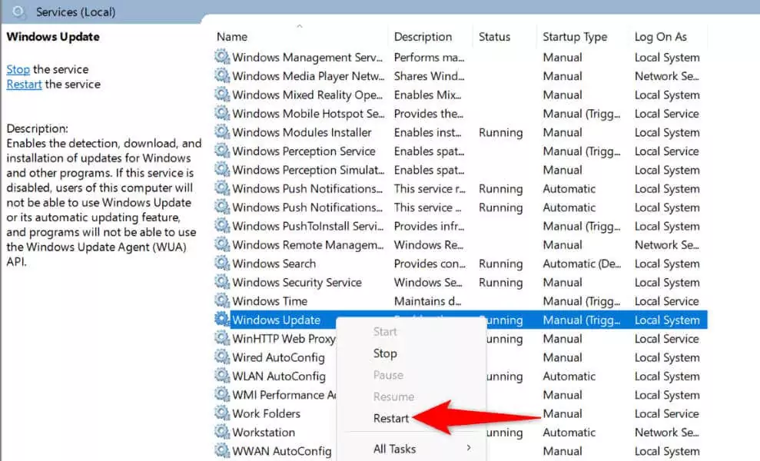The width and height of the screenshot is (760, 461).
Task: Click gear icon for Windows Update
Action: (222, 320)
